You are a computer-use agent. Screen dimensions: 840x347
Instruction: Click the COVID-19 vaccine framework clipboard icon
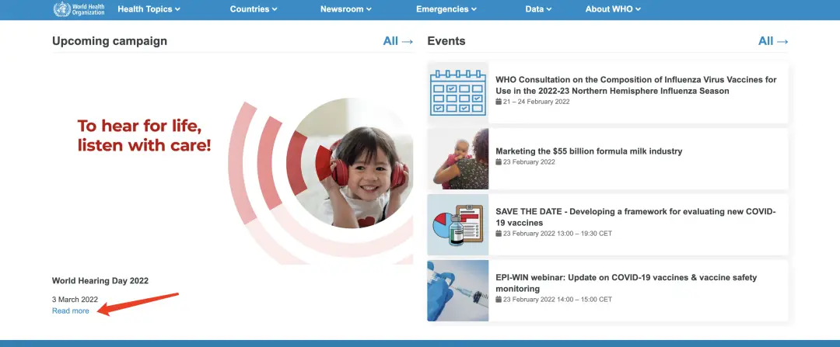tap(458, 224)
